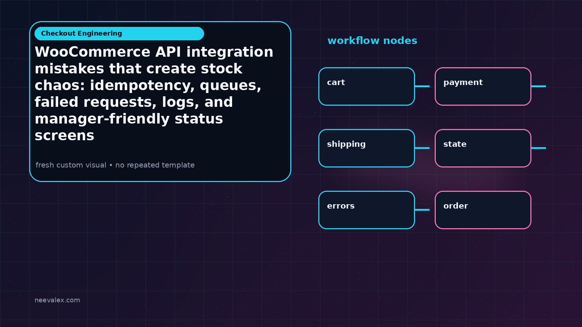This screenshot has height=327, width=582.
Task: Open the shipping workflow node
Action: [367, 148]
